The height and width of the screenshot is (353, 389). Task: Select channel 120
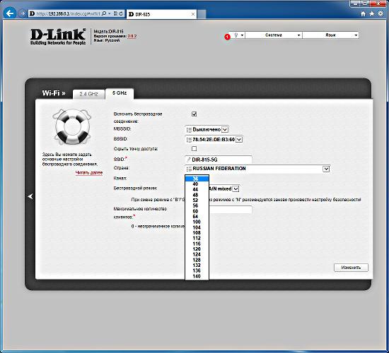tap(197, 249)
